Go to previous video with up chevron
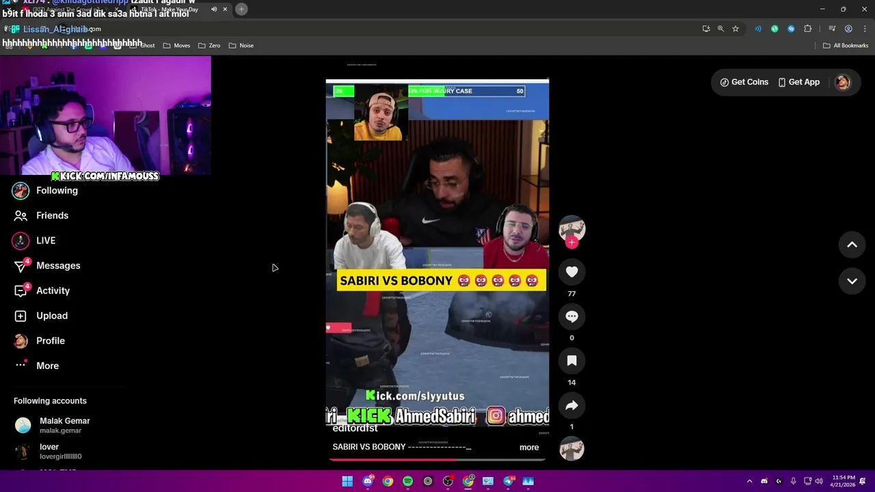This screenshot has height=492, width=875. pos(852,245)
